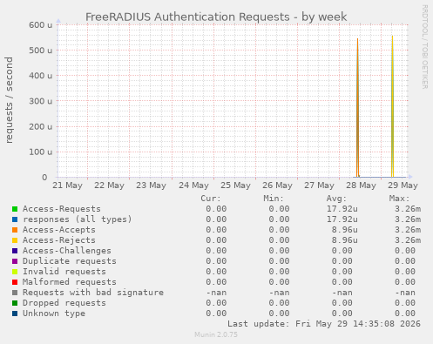Click the 300 u y-axis label
The height and width of the screenshot is (344, 433).
[x=41, y=101]
